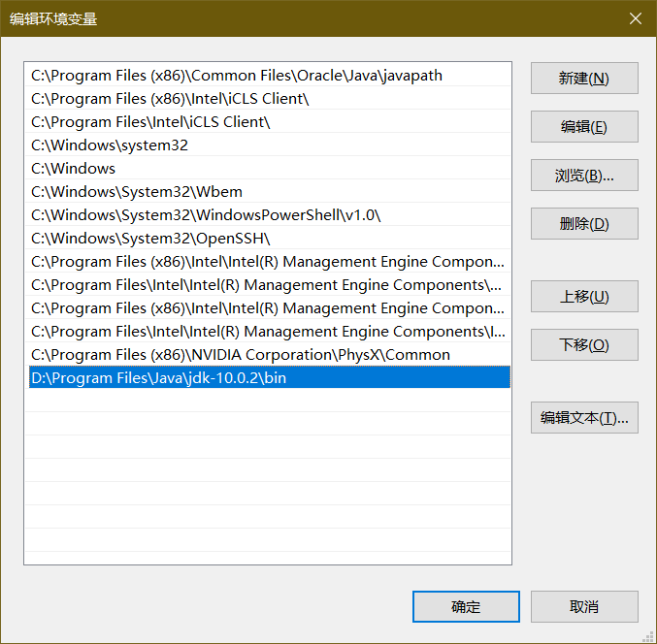
Task: Click the empty row below jdk entry
Action: [267, 402]
